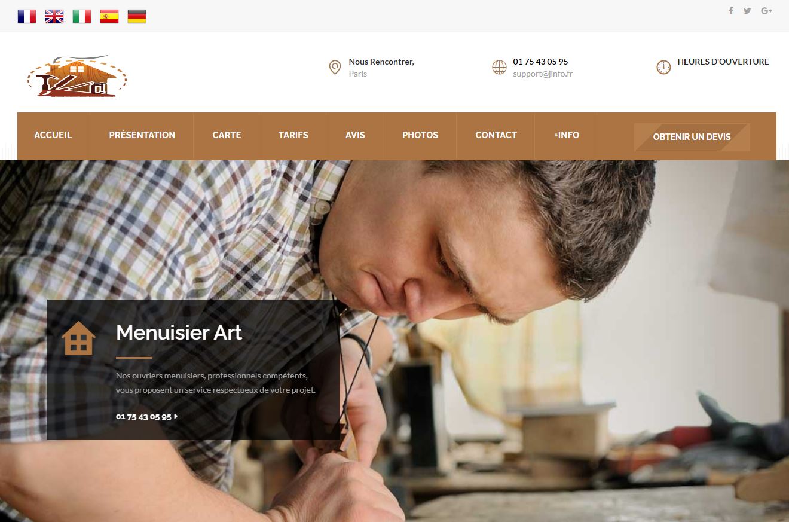Open the Tarifs menu page
Screen dimensions: 789x522
[293, 135]
